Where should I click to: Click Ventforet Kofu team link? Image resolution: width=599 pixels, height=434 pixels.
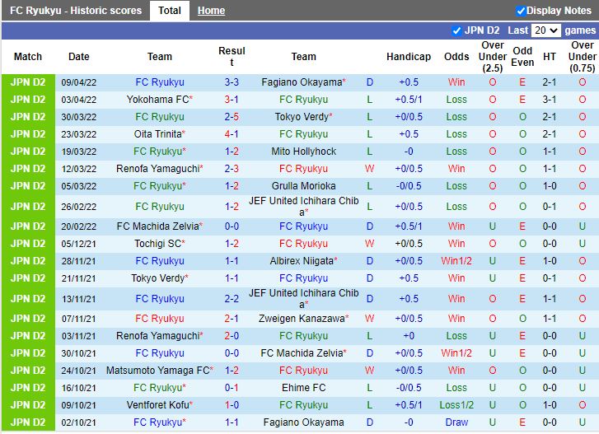pyautogui.click(x=157, y=404)
